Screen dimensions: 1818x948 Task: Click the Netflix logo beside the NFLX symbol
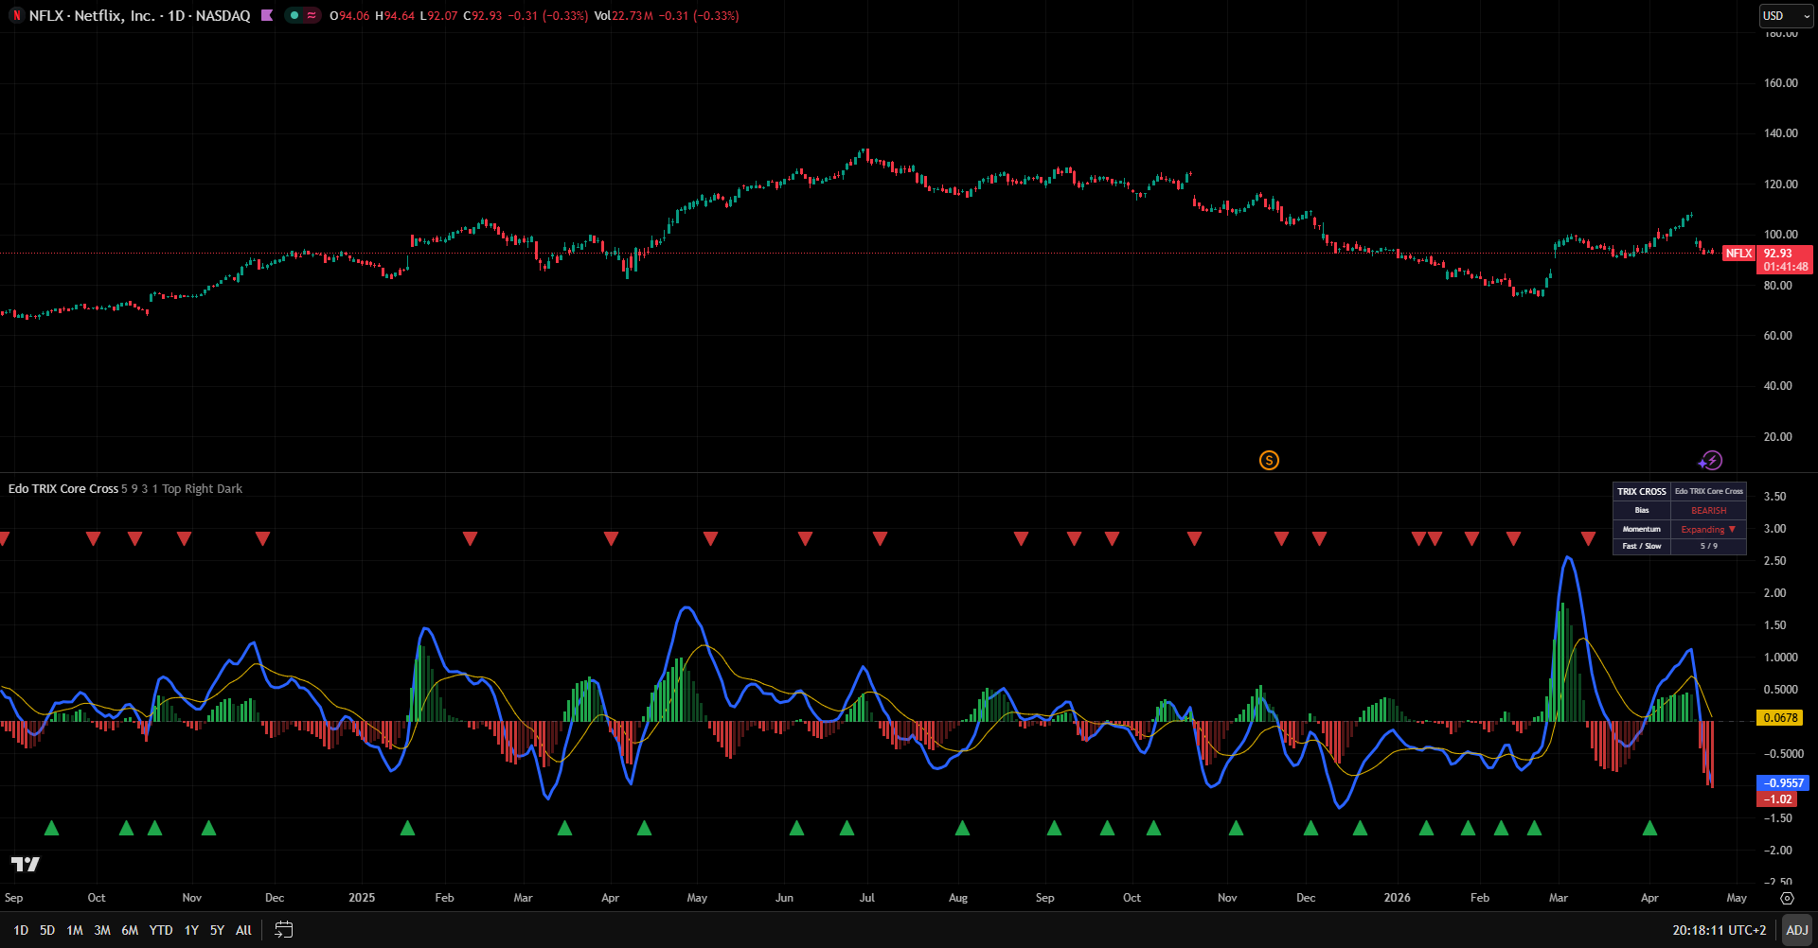[x=17, y=16]
